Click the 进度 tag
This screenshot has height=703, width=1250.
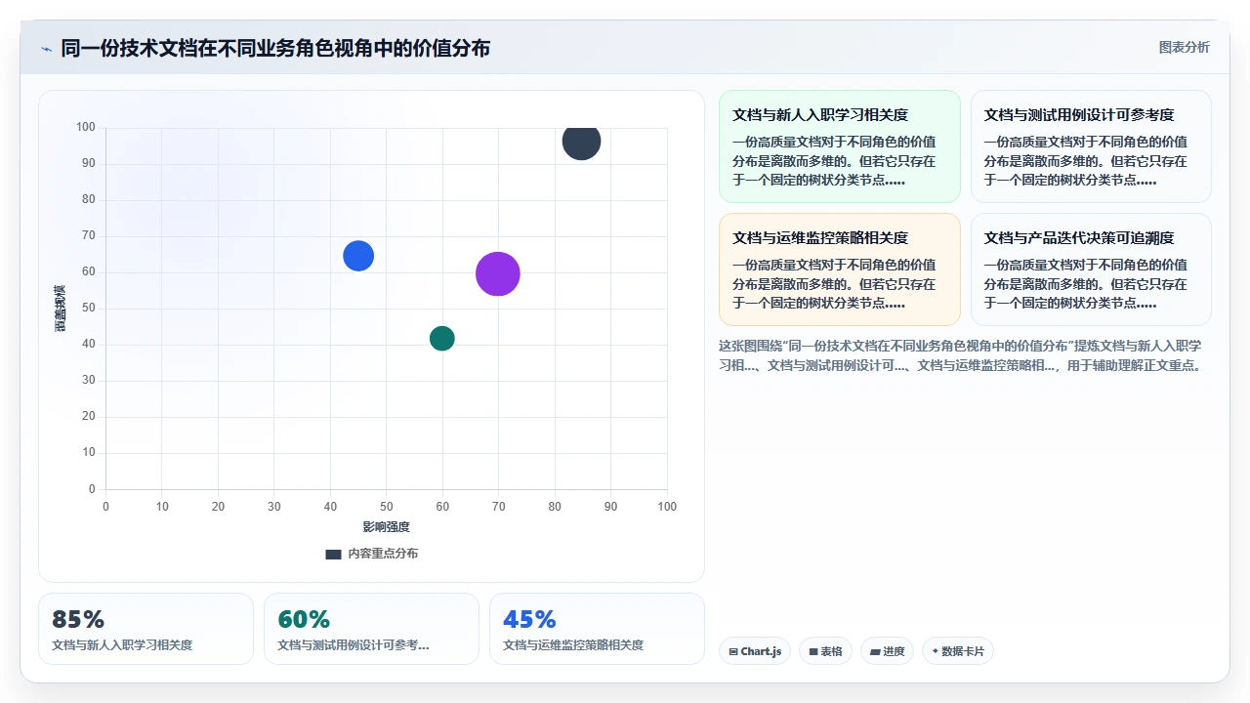coord(887,651)
